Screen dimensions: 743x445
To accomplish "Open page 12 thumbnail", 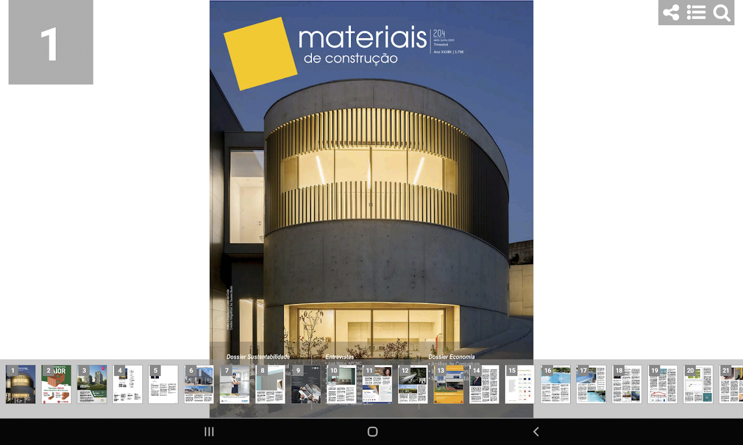I will click(x=413, y=384).
